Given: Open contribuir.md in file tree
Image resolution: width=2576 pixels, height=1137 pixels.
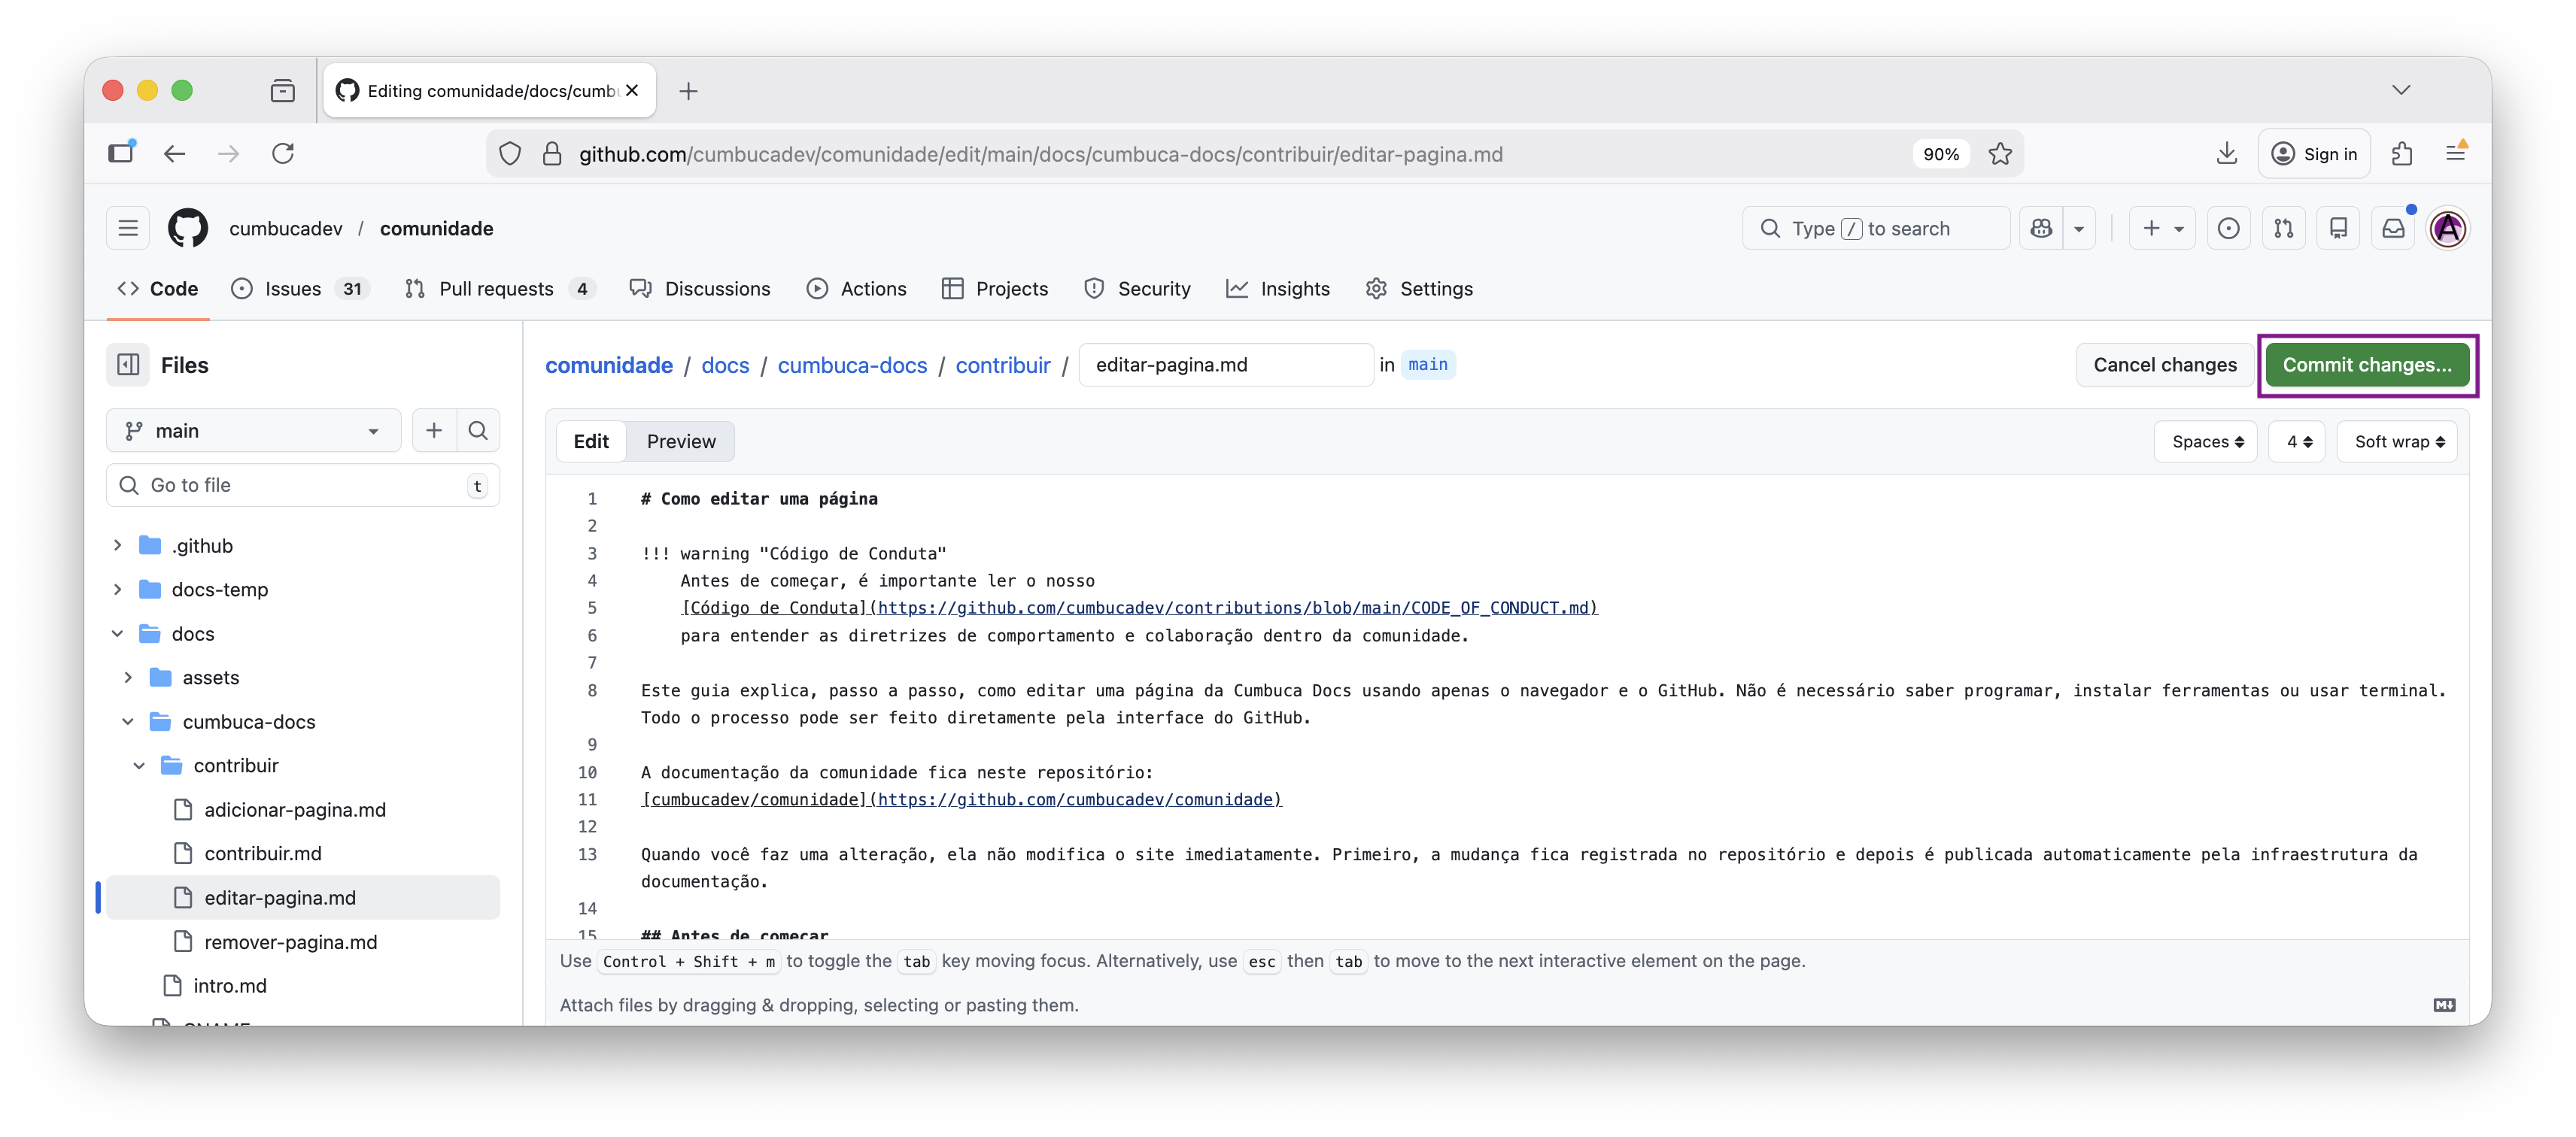Looking at the screenshot, I should coord(262,854).
